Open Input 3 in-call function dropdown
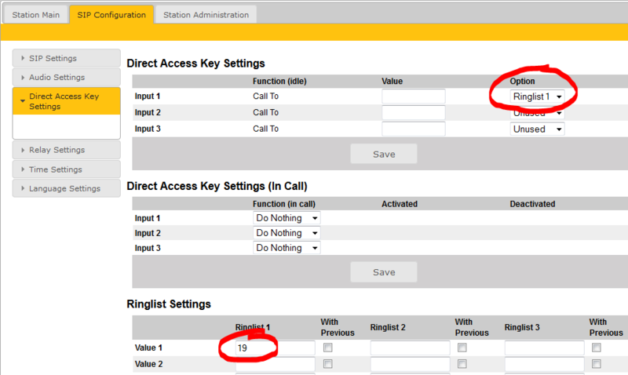This screenshot has height=375, width=628. 287,248
